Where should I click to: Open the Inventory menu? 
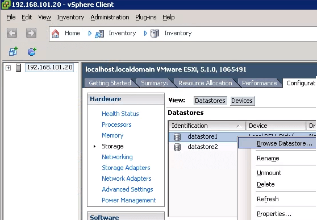pos(70,18)
